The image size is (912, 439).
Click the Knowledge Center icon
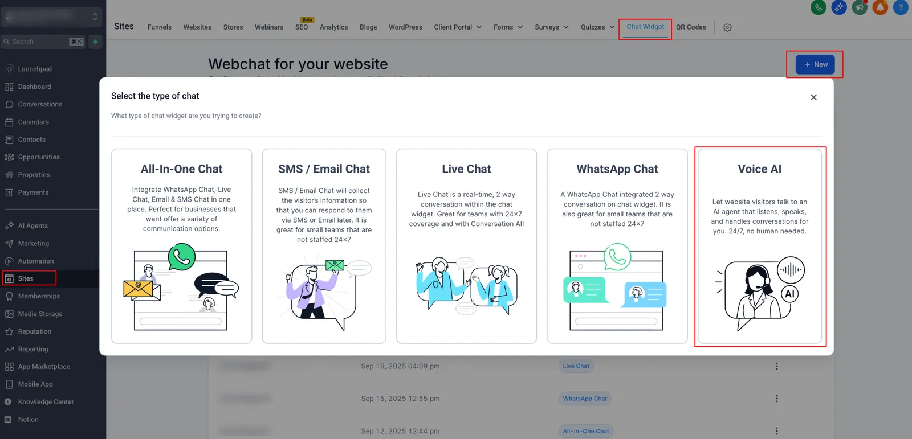pos(8,402)
